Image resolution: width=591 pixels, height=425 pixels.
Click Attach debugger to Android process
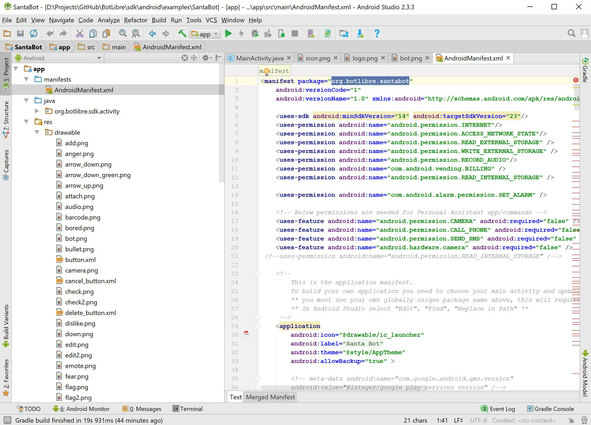(x=282, y=34)
